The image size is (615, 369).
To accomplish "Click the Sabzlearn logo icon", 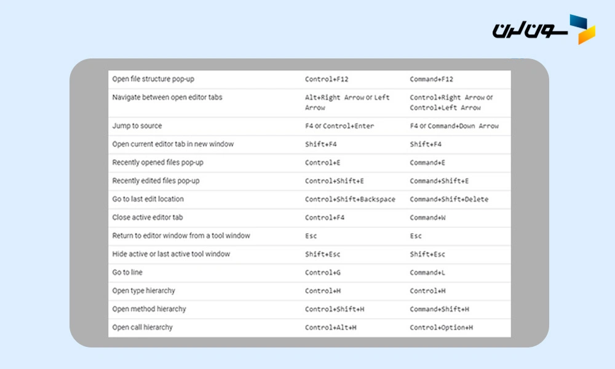I will tap(582, 29).
